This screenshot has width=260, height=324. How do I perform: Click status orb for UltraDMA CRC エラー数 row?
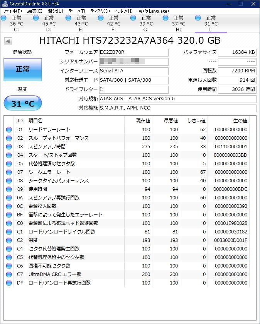(9, 274)
